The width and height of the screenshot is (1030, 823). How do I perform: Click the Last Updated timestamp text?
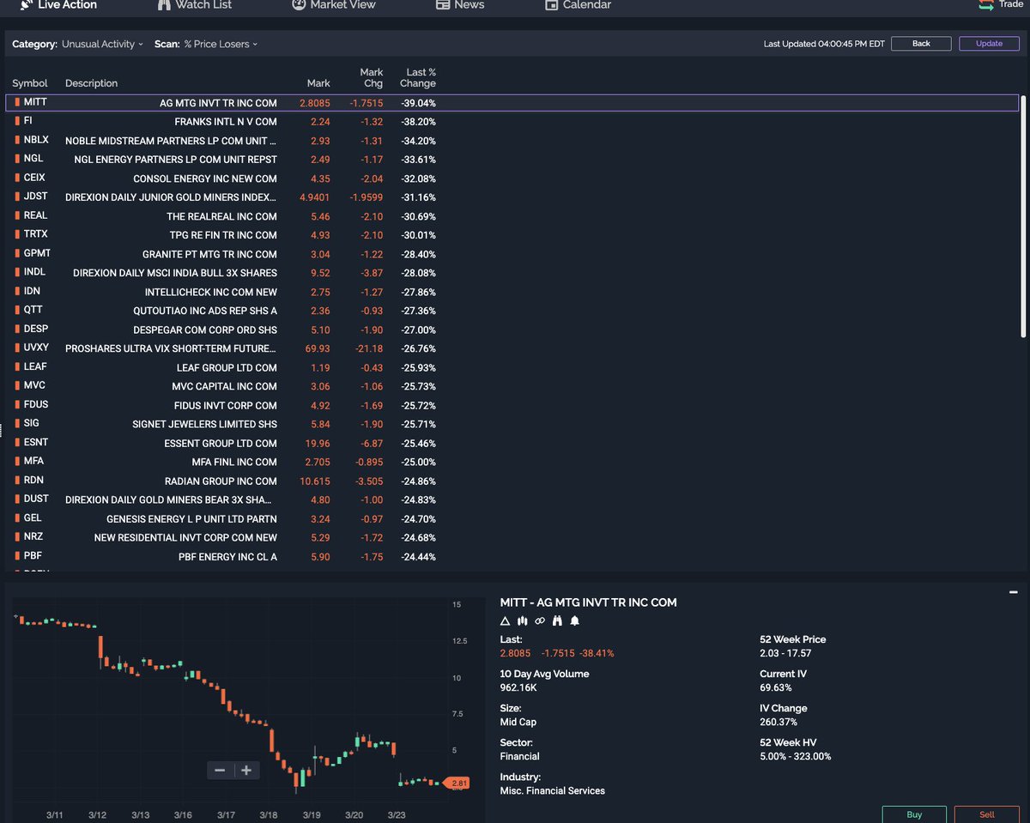[x=824, y=44]
